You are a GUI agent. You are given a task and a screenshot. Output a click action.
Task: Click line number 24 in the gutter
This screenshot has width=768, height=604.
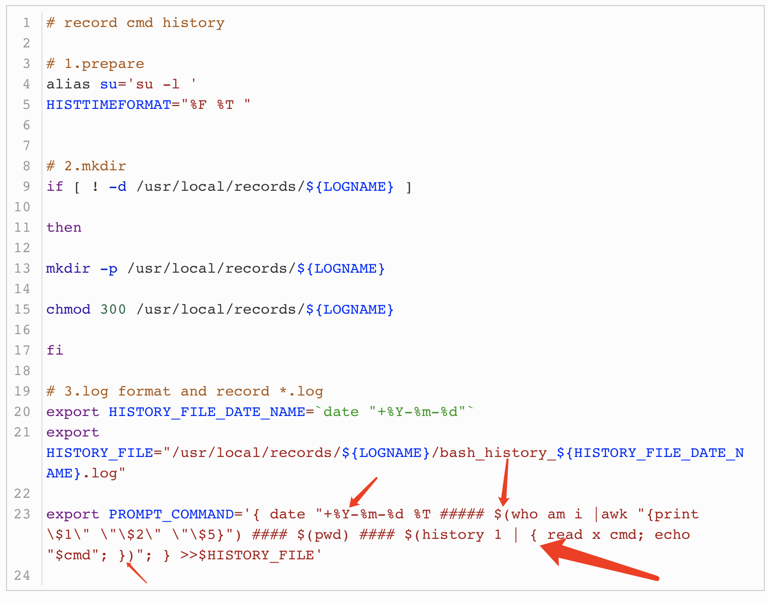(22, 576)
